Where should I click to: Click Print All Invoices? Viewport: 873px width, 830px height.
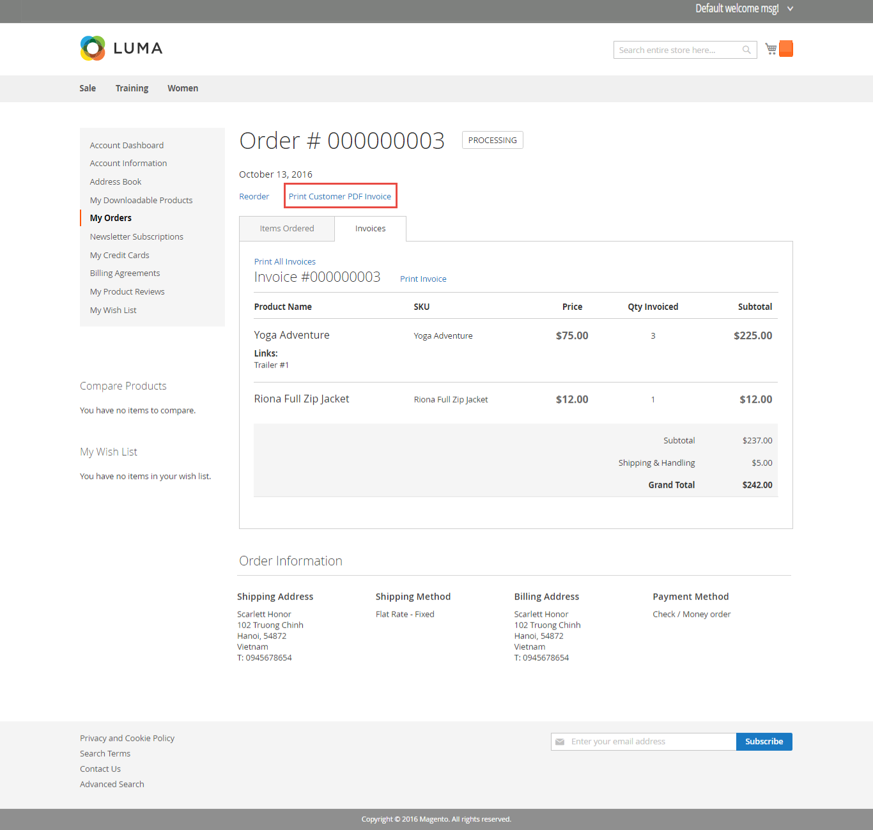[284, 261]
